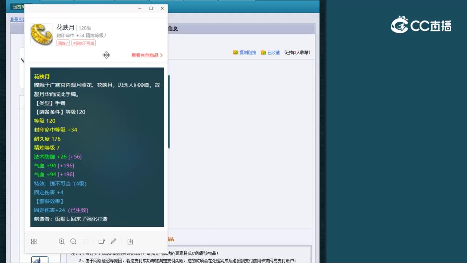Edit the image with the pencil icon
The height and width of the screenshot is (263, 467).
click(x=113, y=241)
